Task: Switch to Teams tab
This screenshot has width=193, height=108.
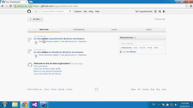Action: tap(149, 29)
